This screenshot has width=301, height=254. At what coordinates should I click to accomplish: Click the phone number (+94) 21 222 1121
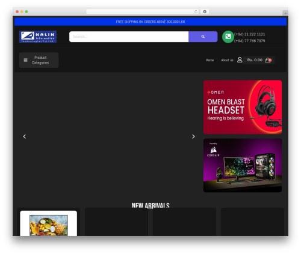[x=249, y=34]
